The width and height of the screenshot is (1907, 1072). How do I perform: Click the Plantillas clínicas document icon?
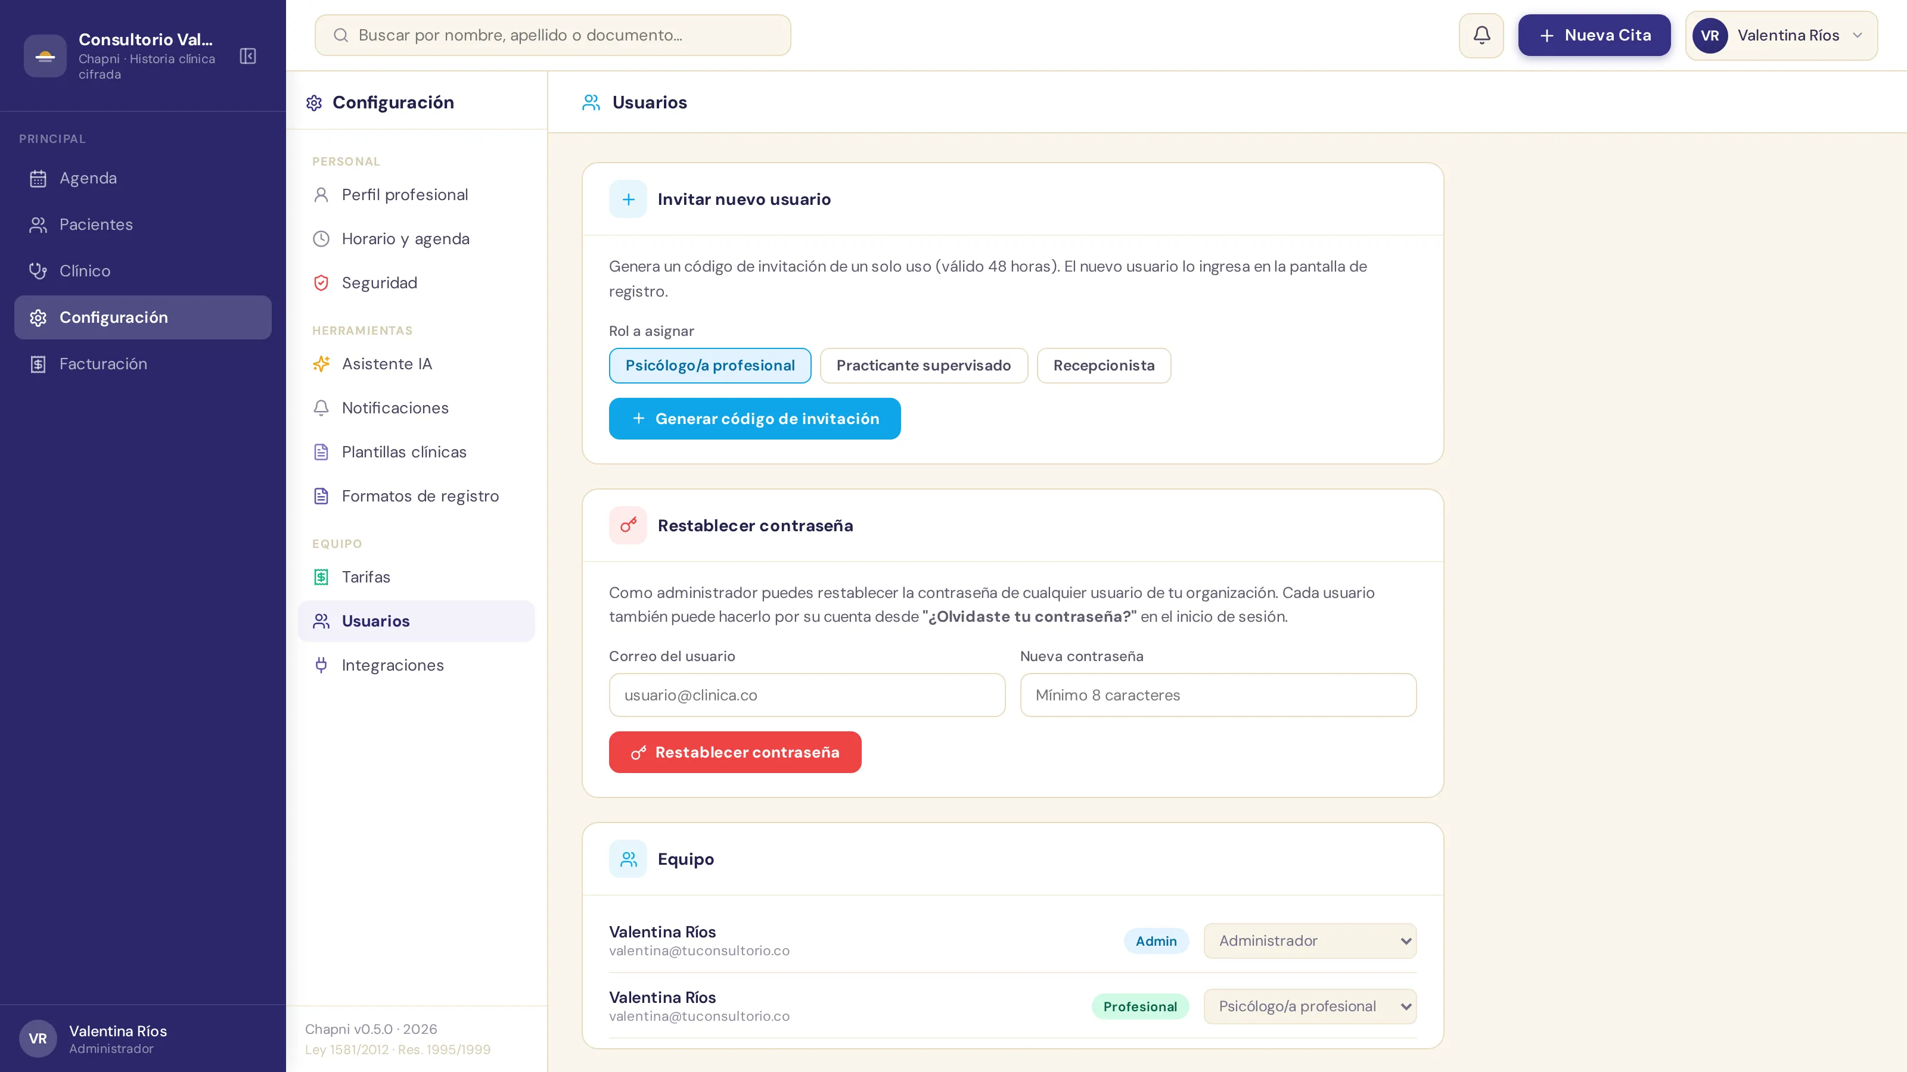(x=321, y=452)
